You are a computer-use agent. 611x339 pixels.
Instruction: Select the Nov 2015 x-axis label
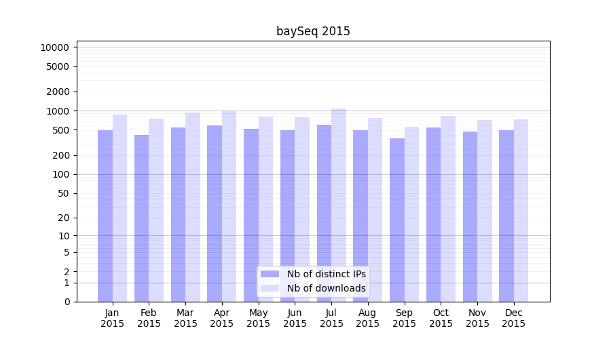pos(477,318)
